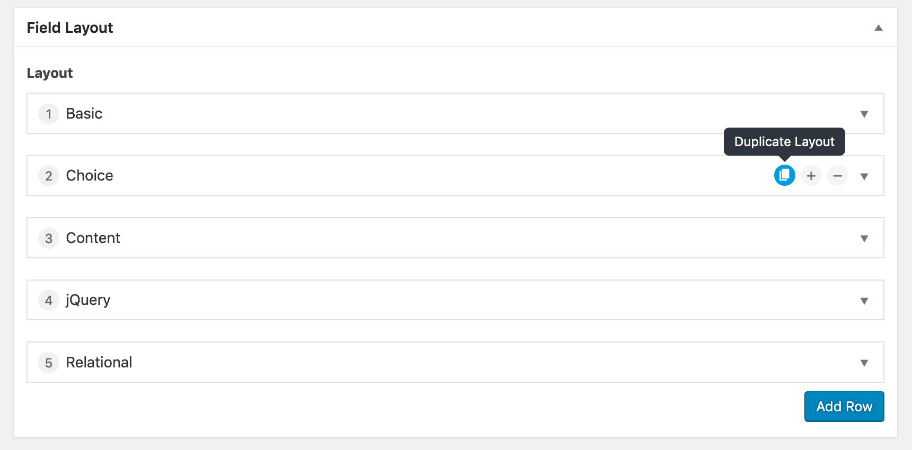The width and height of the screenshot is (912, 450).
Task: Toggle open the Content layout arrow
Action: [864, 238]
